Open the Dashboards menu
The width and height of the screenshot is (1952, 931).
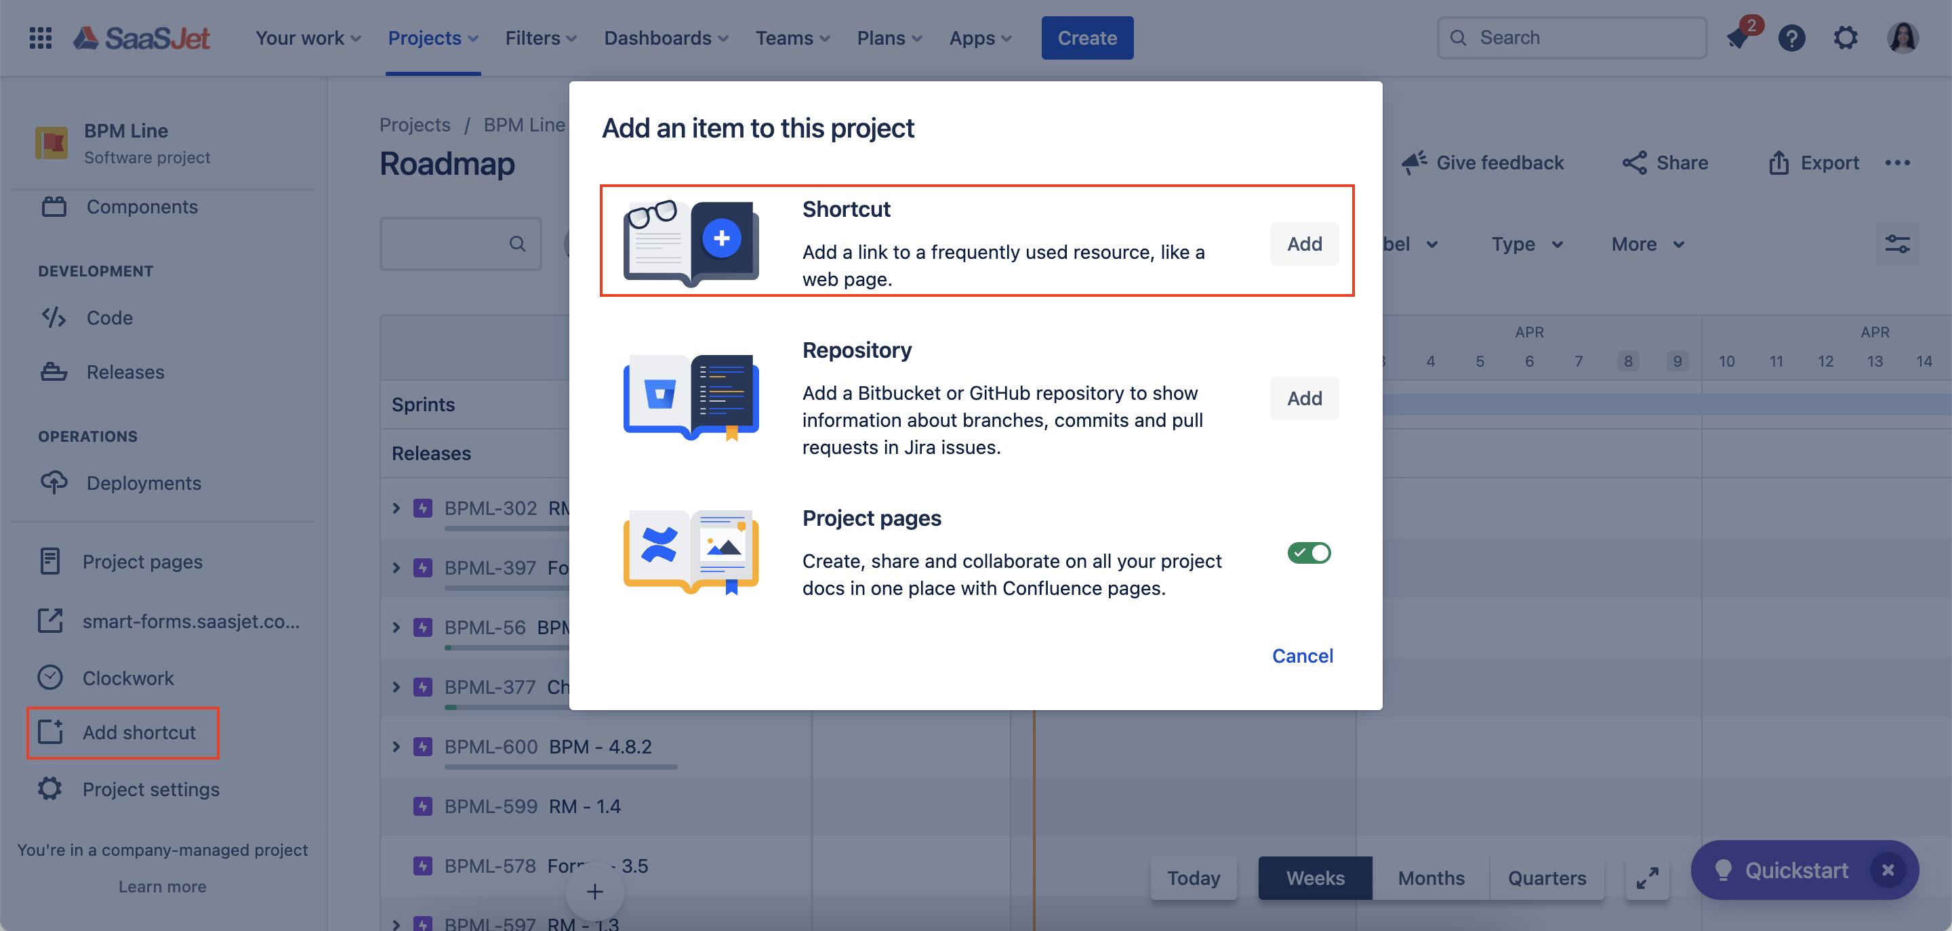666,38
